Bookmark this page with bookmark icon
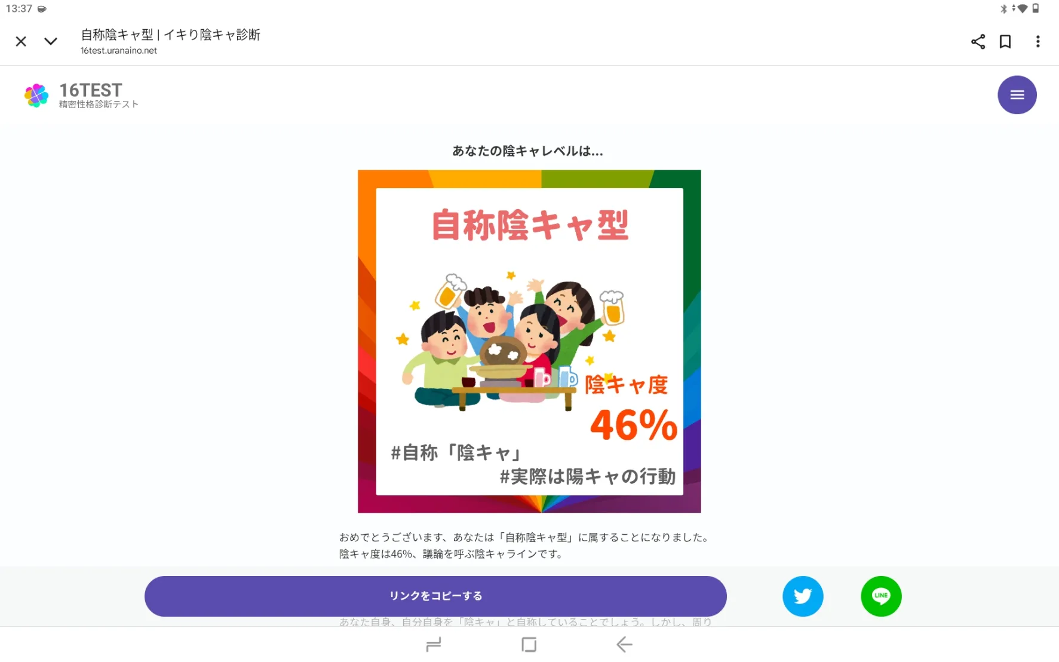Screen dimensions: 1059x662 pos(1005,41)
